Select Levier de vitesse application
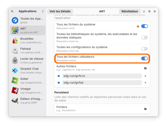This screenshot has width=167, height=126. click(x=28, y=61)
